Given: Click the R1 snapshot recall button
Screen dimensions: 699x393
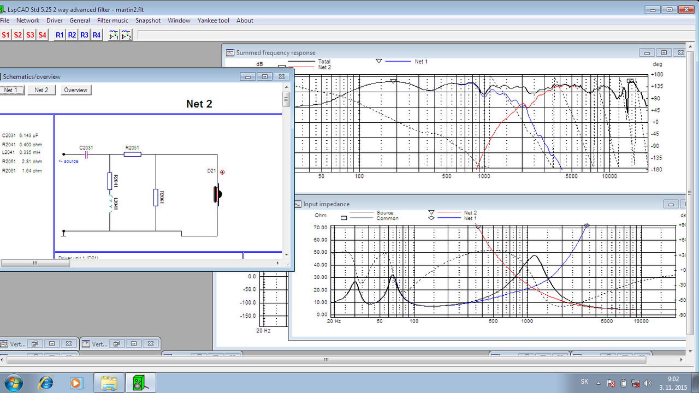Looking at the screenshot, I should point(60,35).
